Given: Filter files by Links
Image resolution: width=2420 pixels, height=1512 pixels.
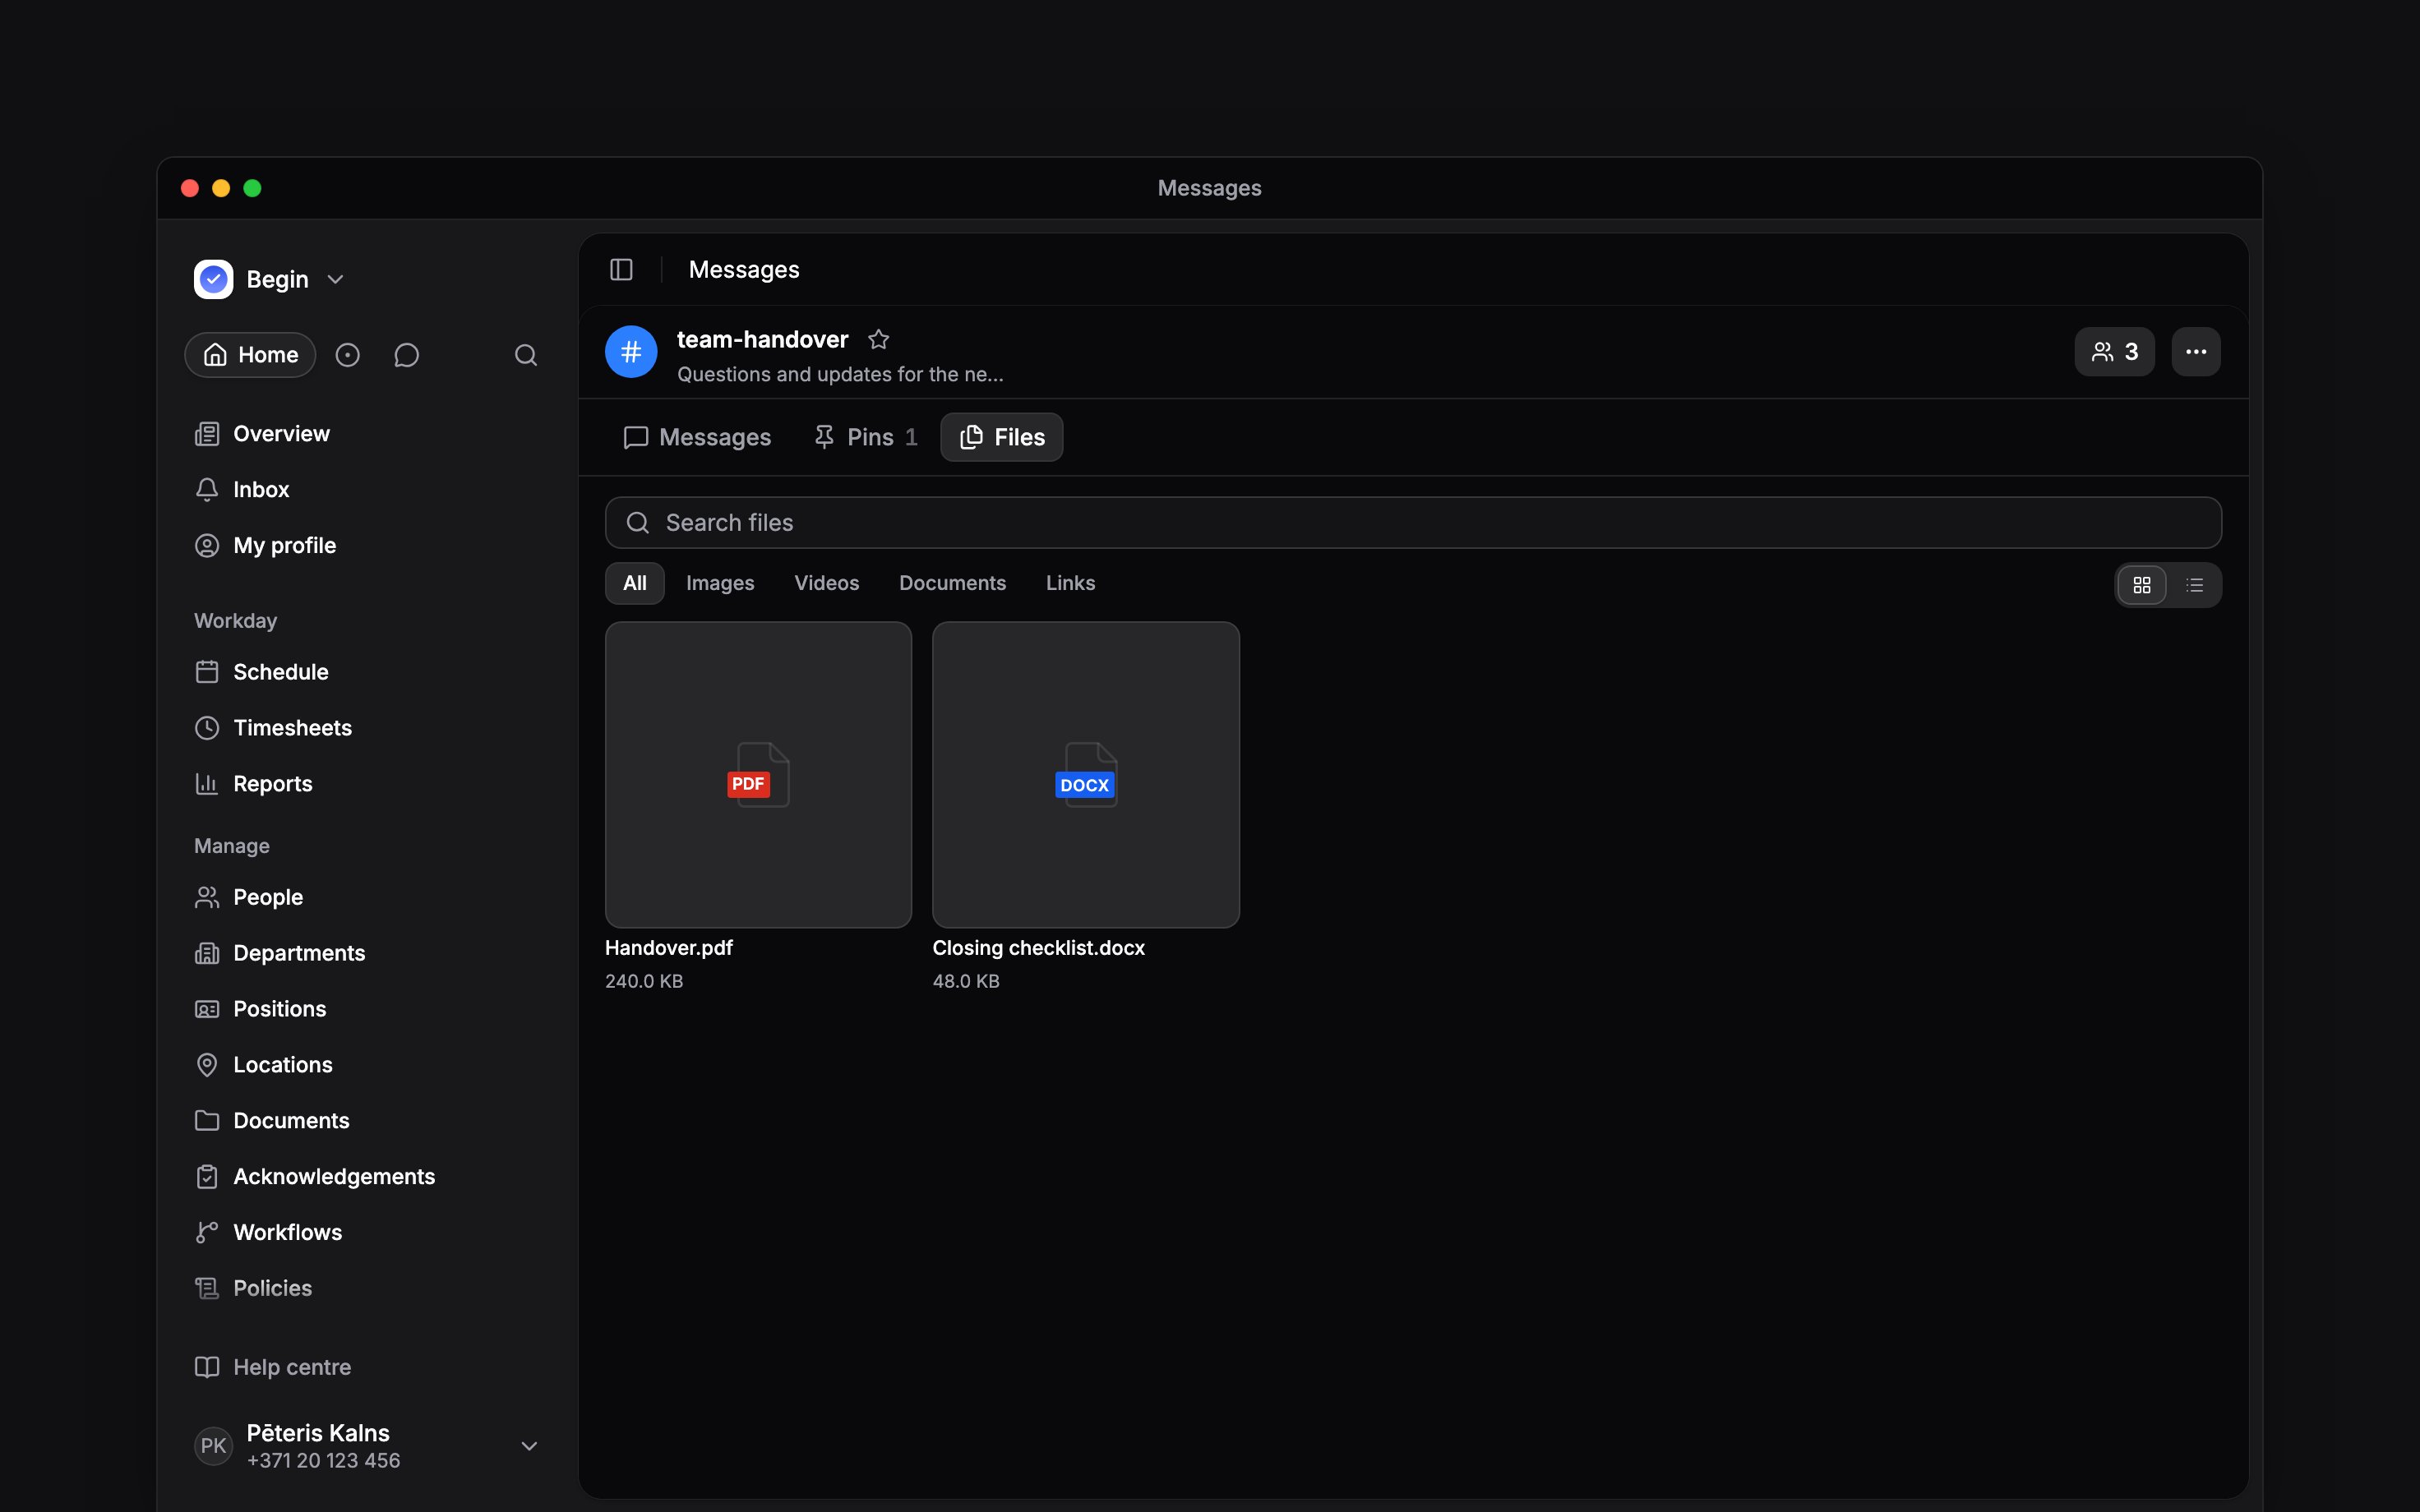Looking at the screenshot, I should coord(1070,583).
